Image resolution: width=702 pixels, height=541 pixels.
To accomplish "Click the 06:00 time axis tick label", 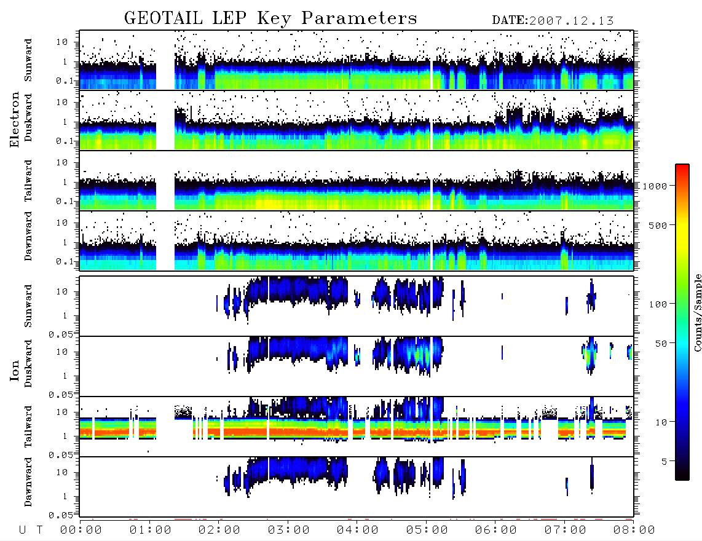I will click(x=496, y=531).
